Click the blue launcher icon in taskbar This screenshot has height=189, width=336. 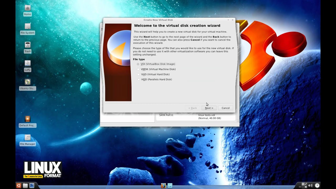click(32, 186)
